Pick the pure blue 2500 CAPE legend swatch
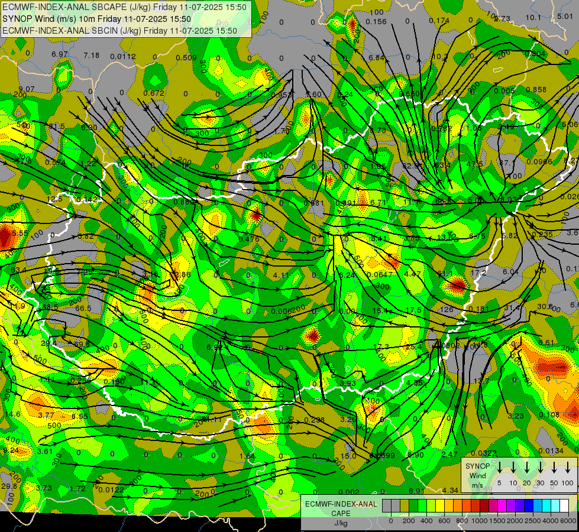 528,505
